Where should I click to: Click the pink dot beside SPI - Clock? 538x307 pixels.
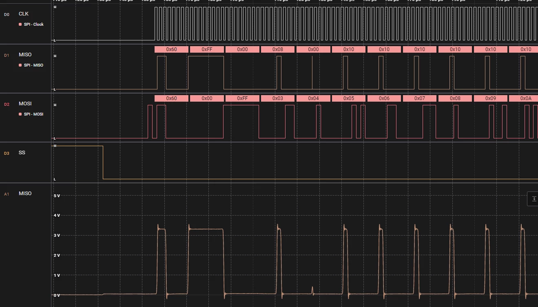pyautogui.click(x=20, y=24)
